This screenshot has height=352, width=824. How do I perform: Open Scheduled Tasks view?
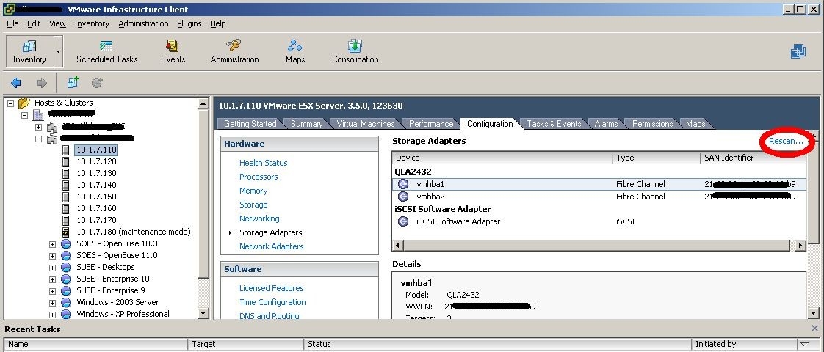coord(106,51)
